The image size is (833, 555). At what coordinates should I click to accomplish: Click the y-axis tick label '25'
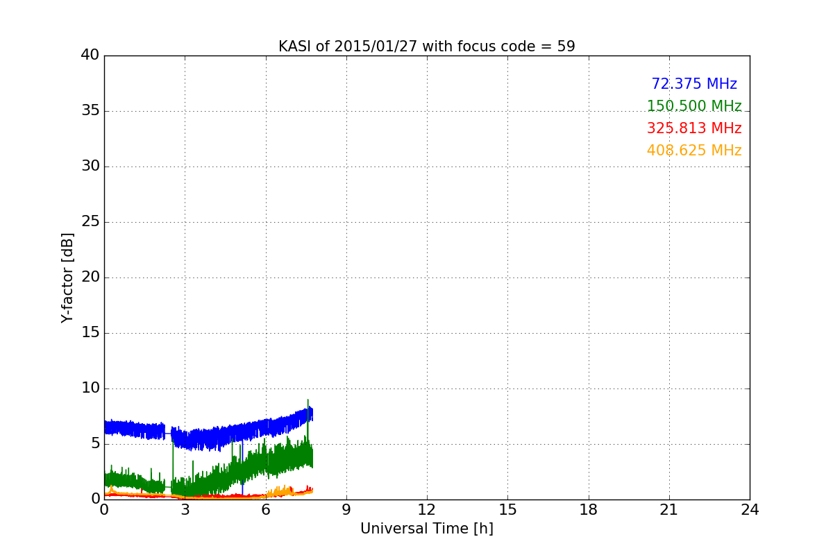90,222
